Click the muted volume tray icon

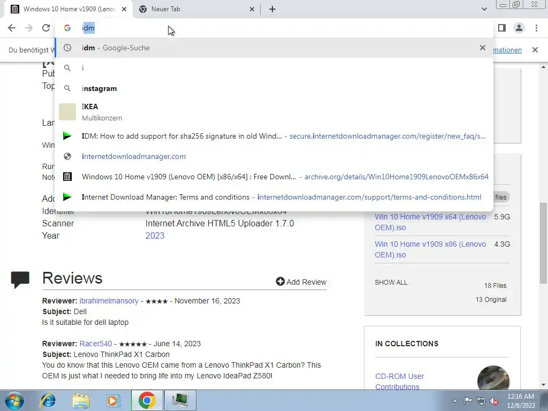494,401
